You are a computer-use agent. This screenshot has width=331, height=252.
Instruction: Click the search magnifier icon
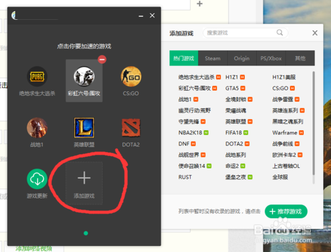(279, 32)
